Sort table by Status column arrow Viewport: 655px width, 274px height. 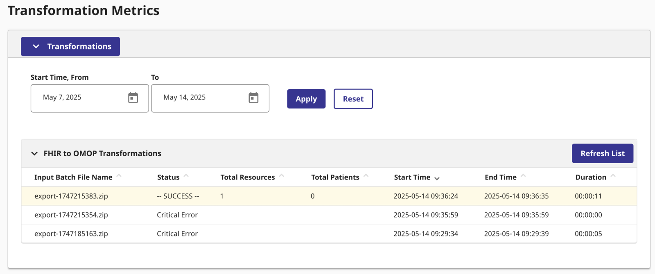186,176
